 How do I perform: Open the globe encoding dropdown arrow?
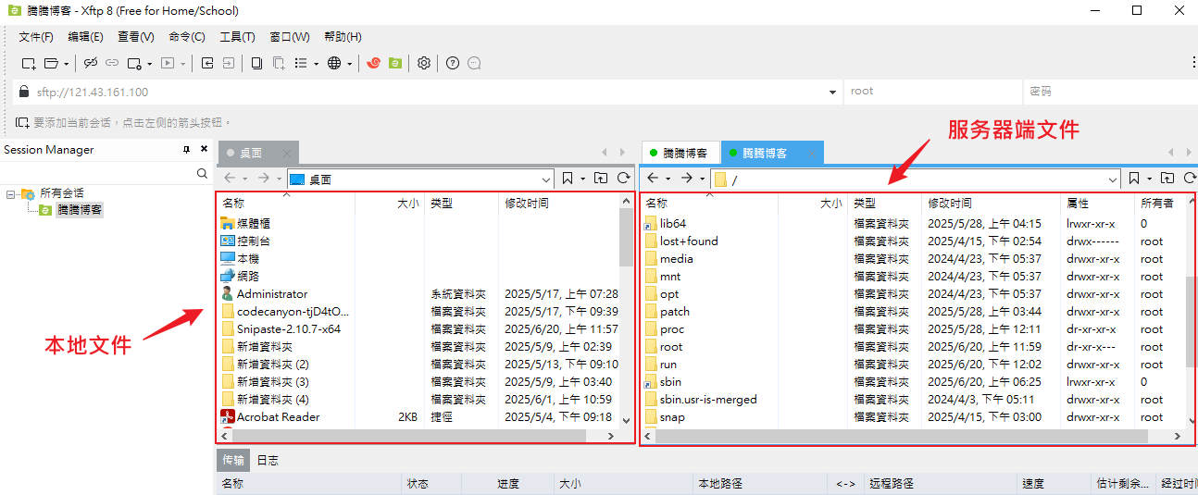tap(349, 64)
